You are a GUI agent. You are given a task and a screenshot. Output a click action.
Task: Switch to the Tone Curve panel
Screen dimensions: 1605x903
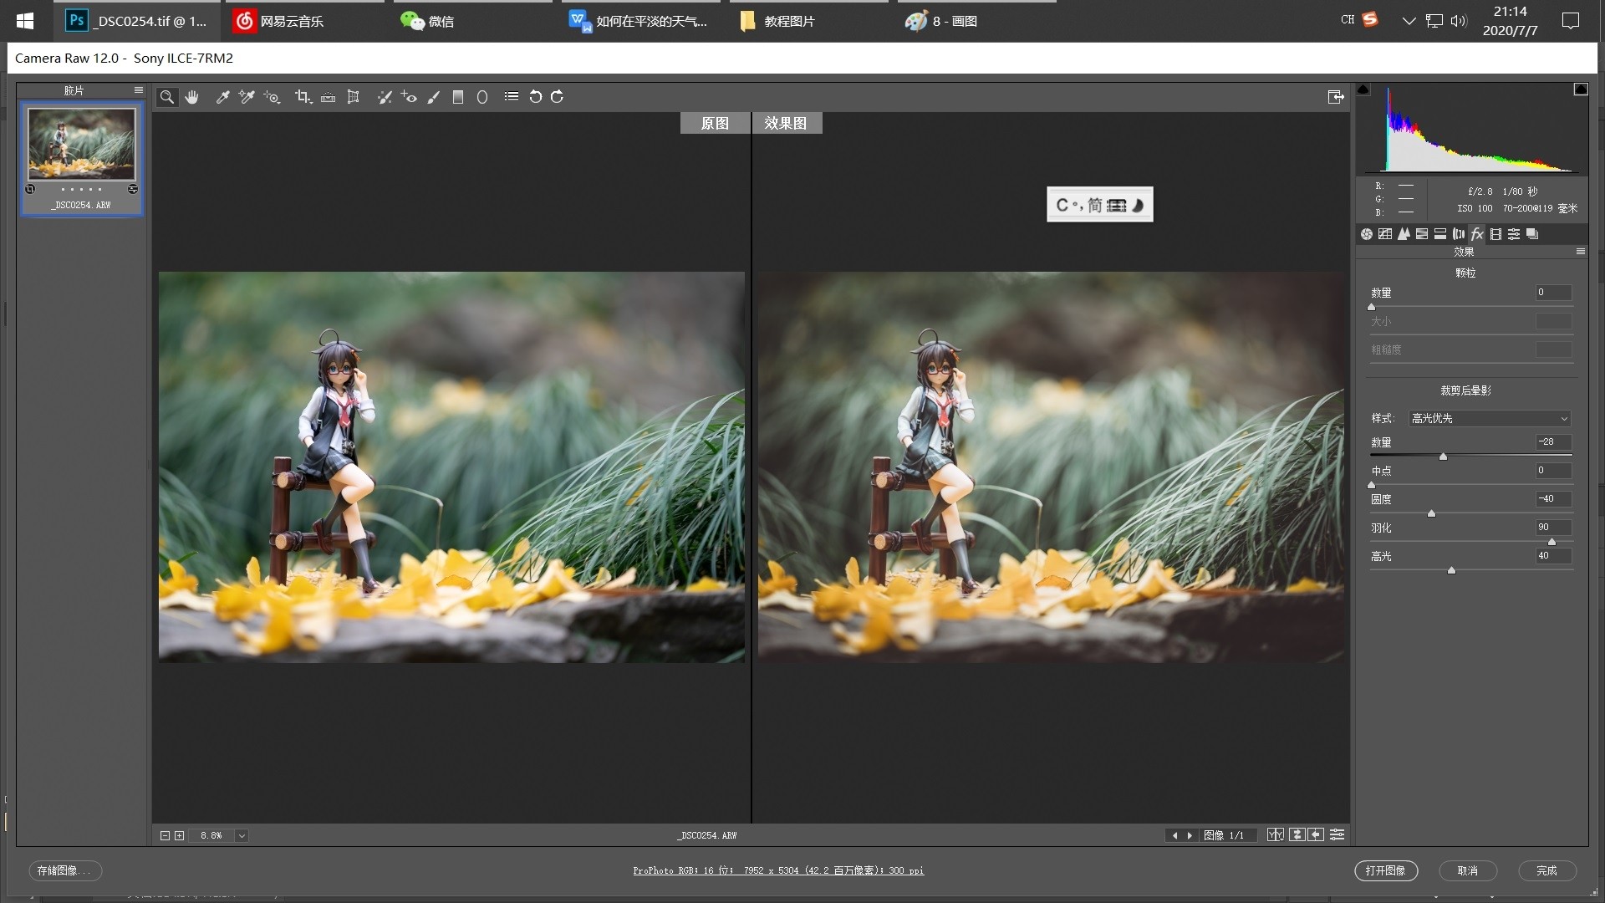point(1385,234)
